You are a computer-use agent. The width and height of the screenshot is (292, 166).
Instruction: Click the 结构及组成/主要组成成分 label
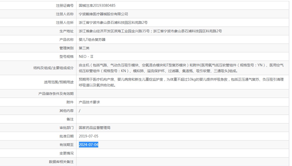(53, 68)
